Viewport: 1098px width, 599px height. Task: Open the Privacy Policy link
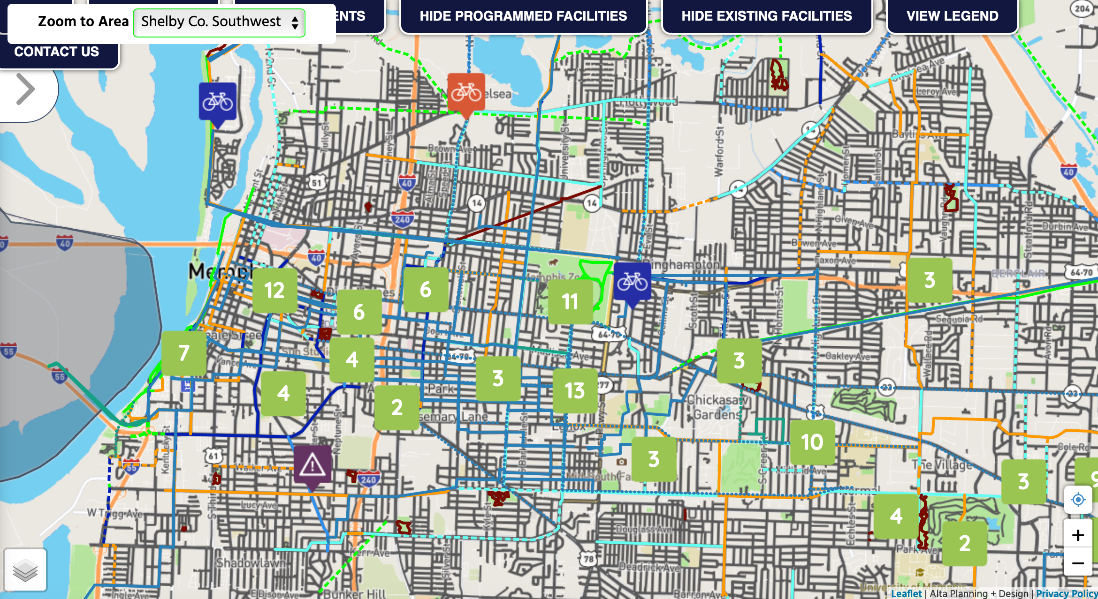tap(1067, 593)
